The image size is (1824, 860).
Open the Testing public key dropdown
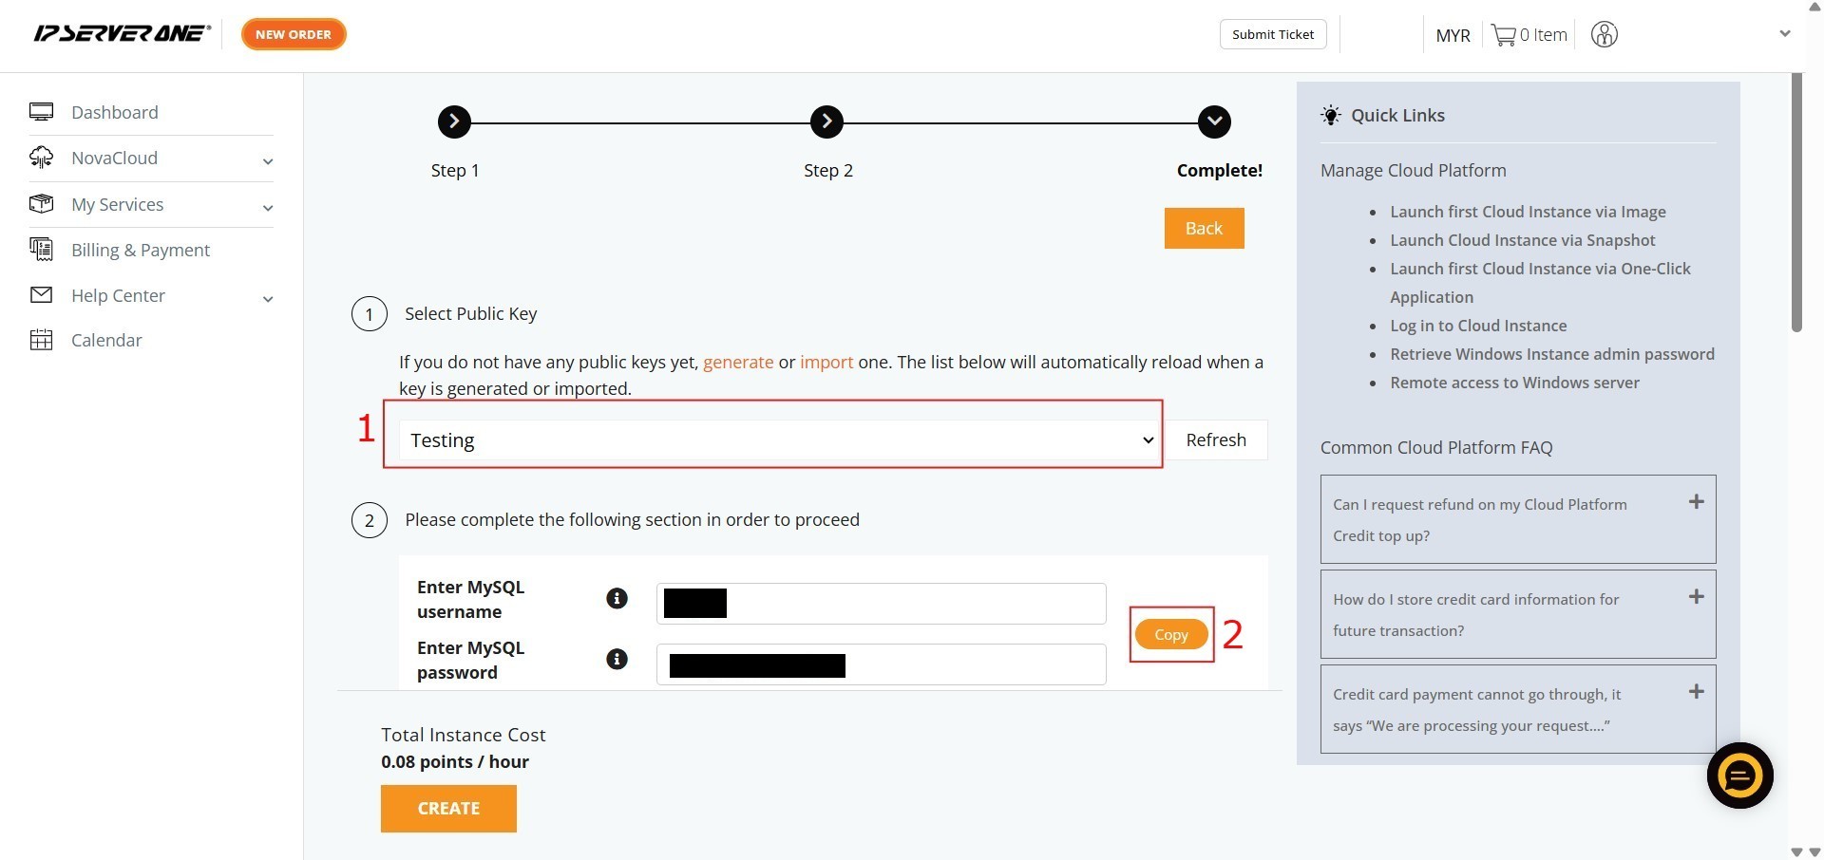[x=777, y=440]
